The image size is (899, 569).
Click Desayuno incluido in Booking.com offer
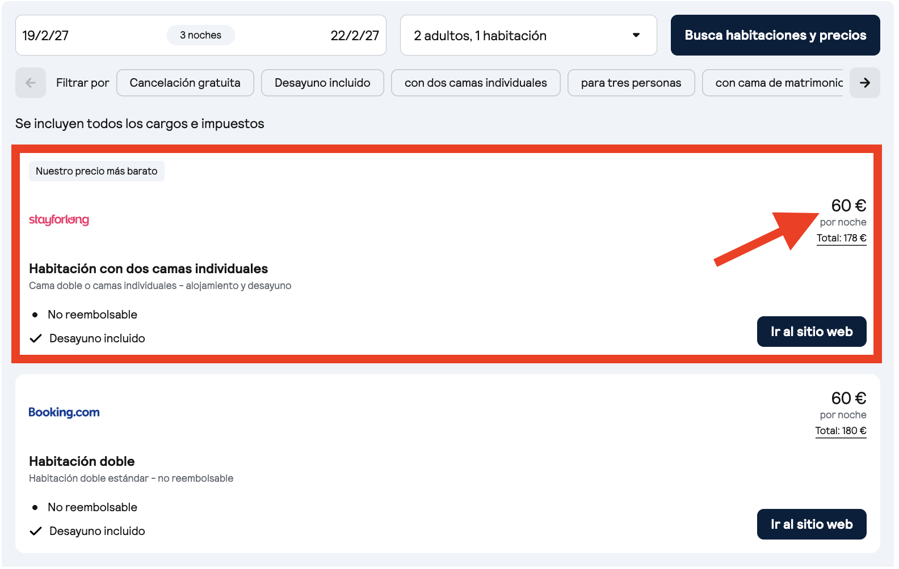tap(97, 531)
